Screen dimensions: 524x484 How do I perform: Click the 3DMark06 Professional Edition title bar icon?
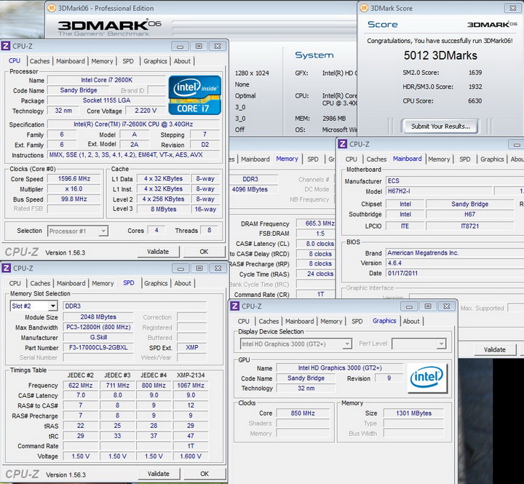coord(52,8)
